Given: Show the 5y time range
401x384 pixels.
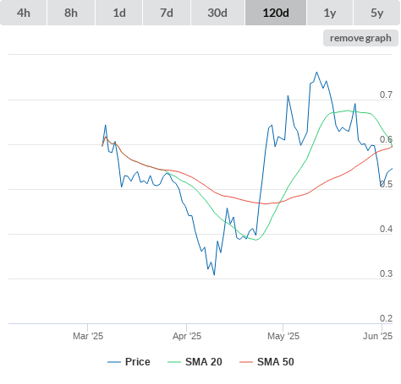Looking at the screenshot, I should pos(377,13).
